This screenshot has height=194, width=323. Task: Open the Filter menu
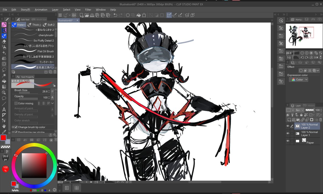point(88,10)
